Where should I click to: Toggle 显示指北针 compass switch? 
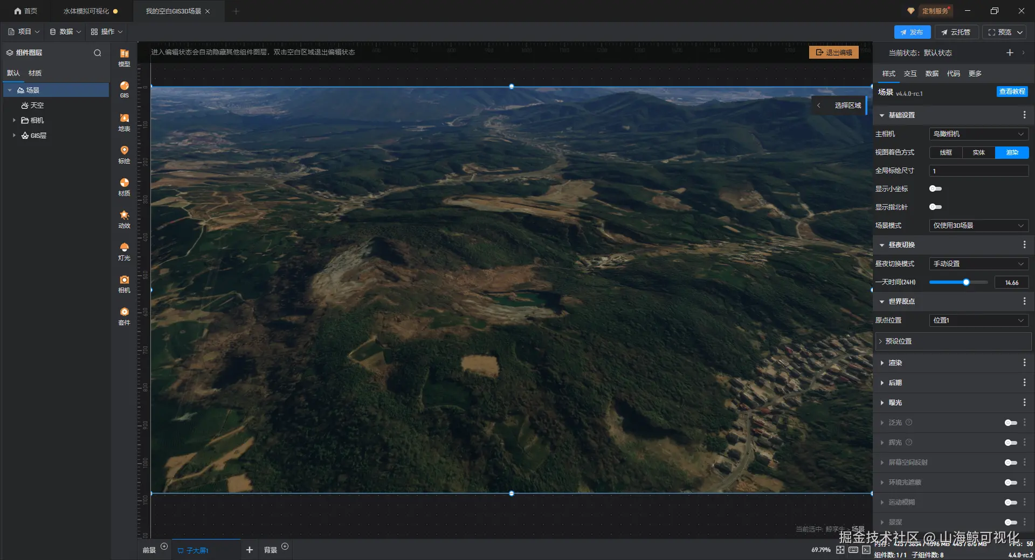[x=935, y=207]
